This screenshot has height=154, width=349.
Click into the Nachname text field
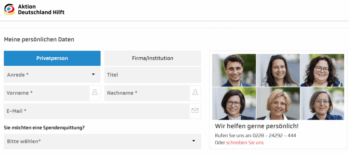tap(147, 93)
